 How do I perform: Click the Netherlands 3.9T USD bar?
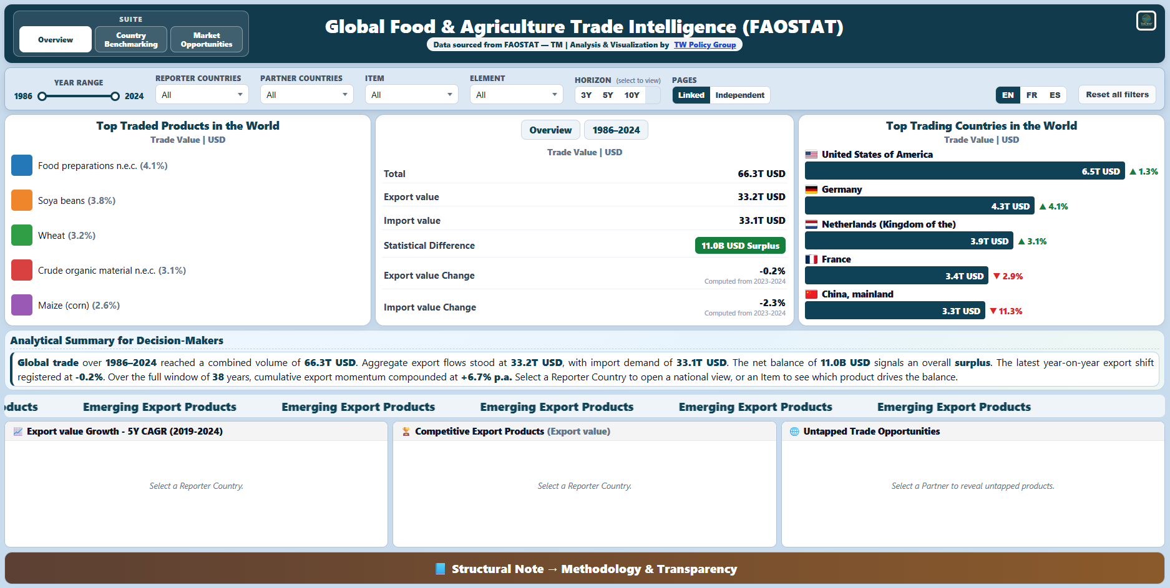[x=909, y=241]
